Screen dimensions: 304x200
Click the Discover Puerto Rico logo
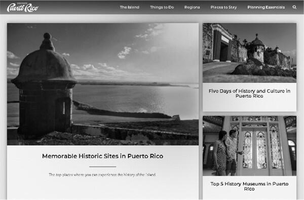23,8
